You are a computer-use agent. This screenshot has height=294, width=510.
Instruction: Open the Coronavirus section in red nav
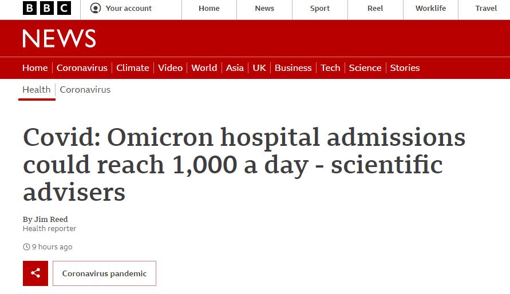coord(82,67)
